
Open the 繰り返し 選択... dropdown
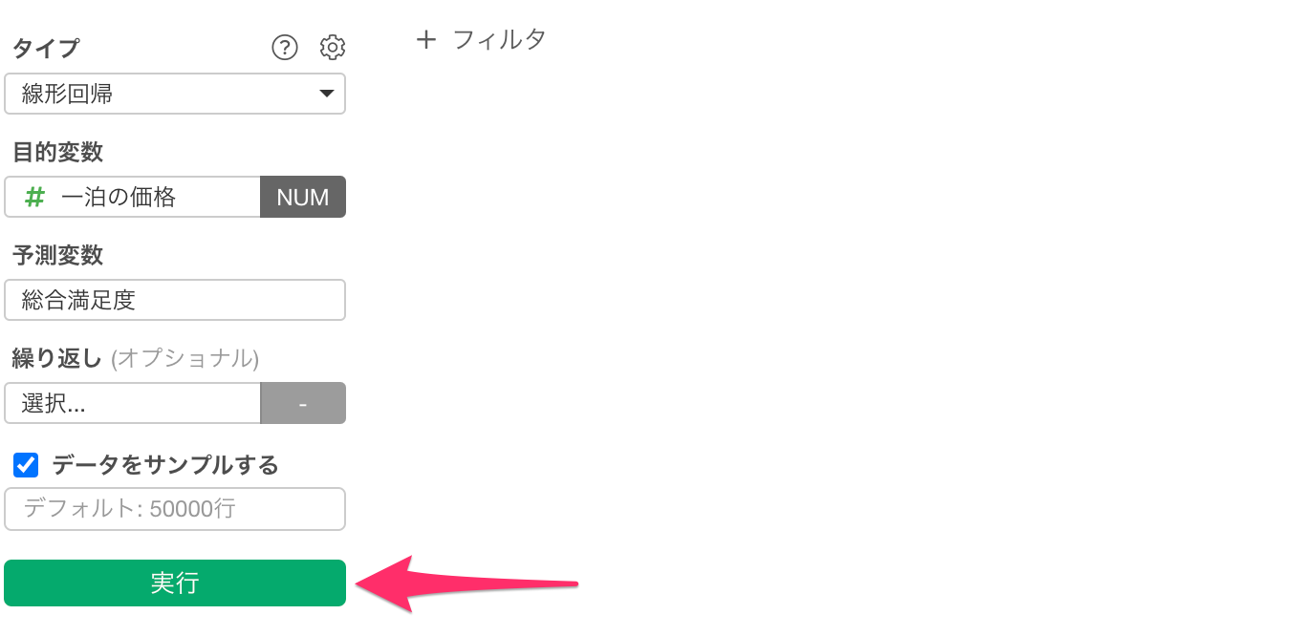[132, 403]
